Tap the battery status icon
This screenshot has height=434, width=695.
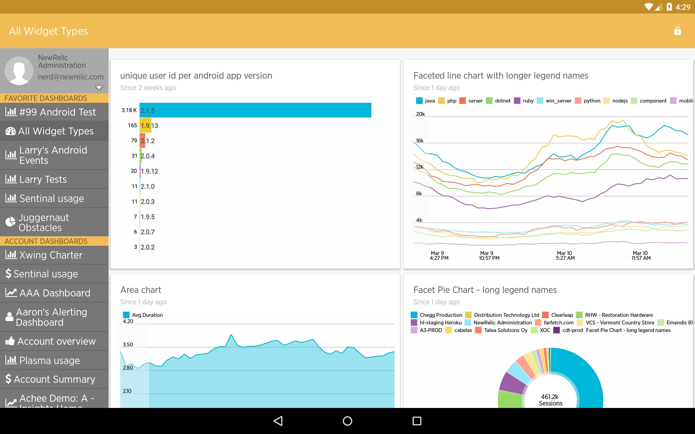[x=669, y=7]
